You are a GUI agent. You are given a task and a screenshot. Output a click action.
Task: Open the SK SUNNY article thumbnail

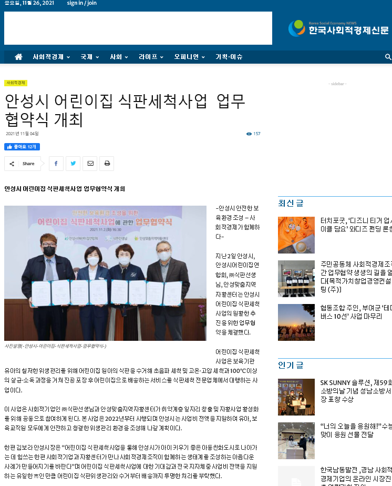coord(296,397)
